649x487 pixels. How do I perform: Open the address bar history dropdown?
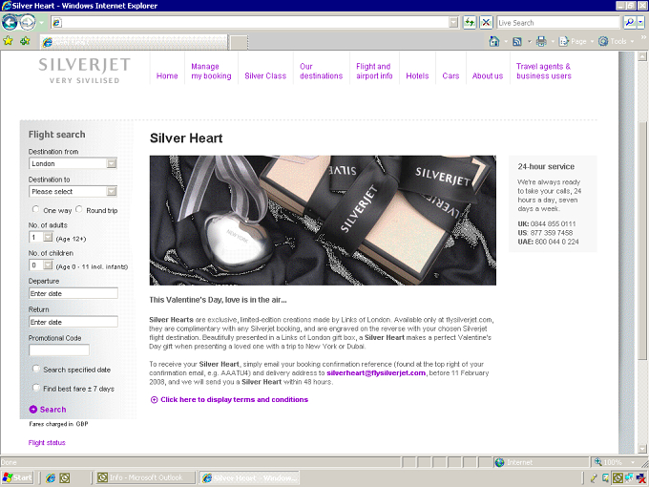[453, 22]
